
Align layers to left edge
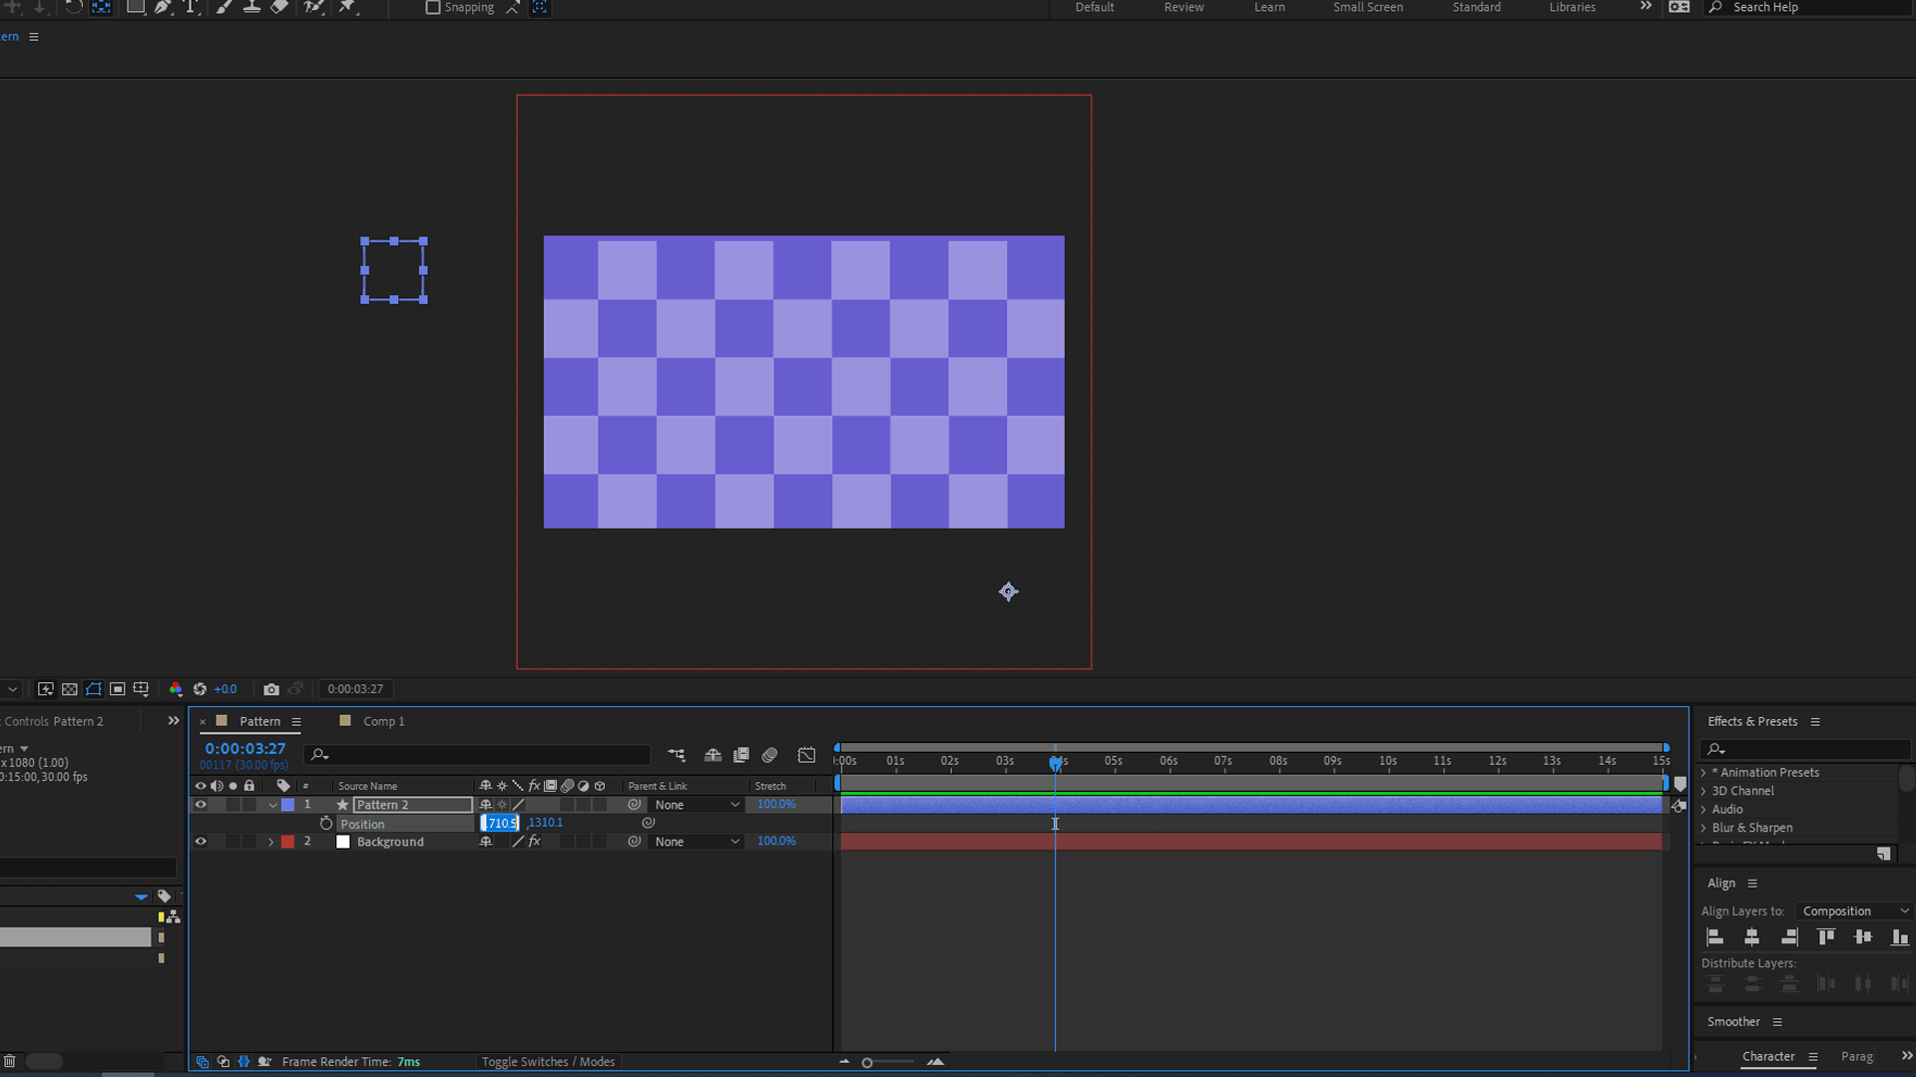click(1714, 936)
